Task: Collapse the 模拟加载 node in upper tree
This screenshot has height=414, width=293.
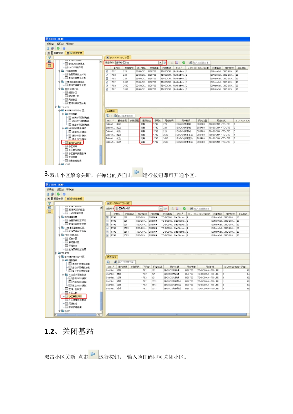Action: tap(63, 114)
